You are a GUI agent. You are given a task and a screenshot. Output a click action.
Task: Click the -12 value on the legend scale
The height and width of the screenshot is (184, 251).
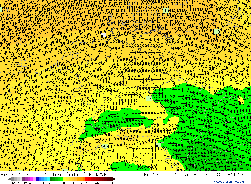coord(52,183)
